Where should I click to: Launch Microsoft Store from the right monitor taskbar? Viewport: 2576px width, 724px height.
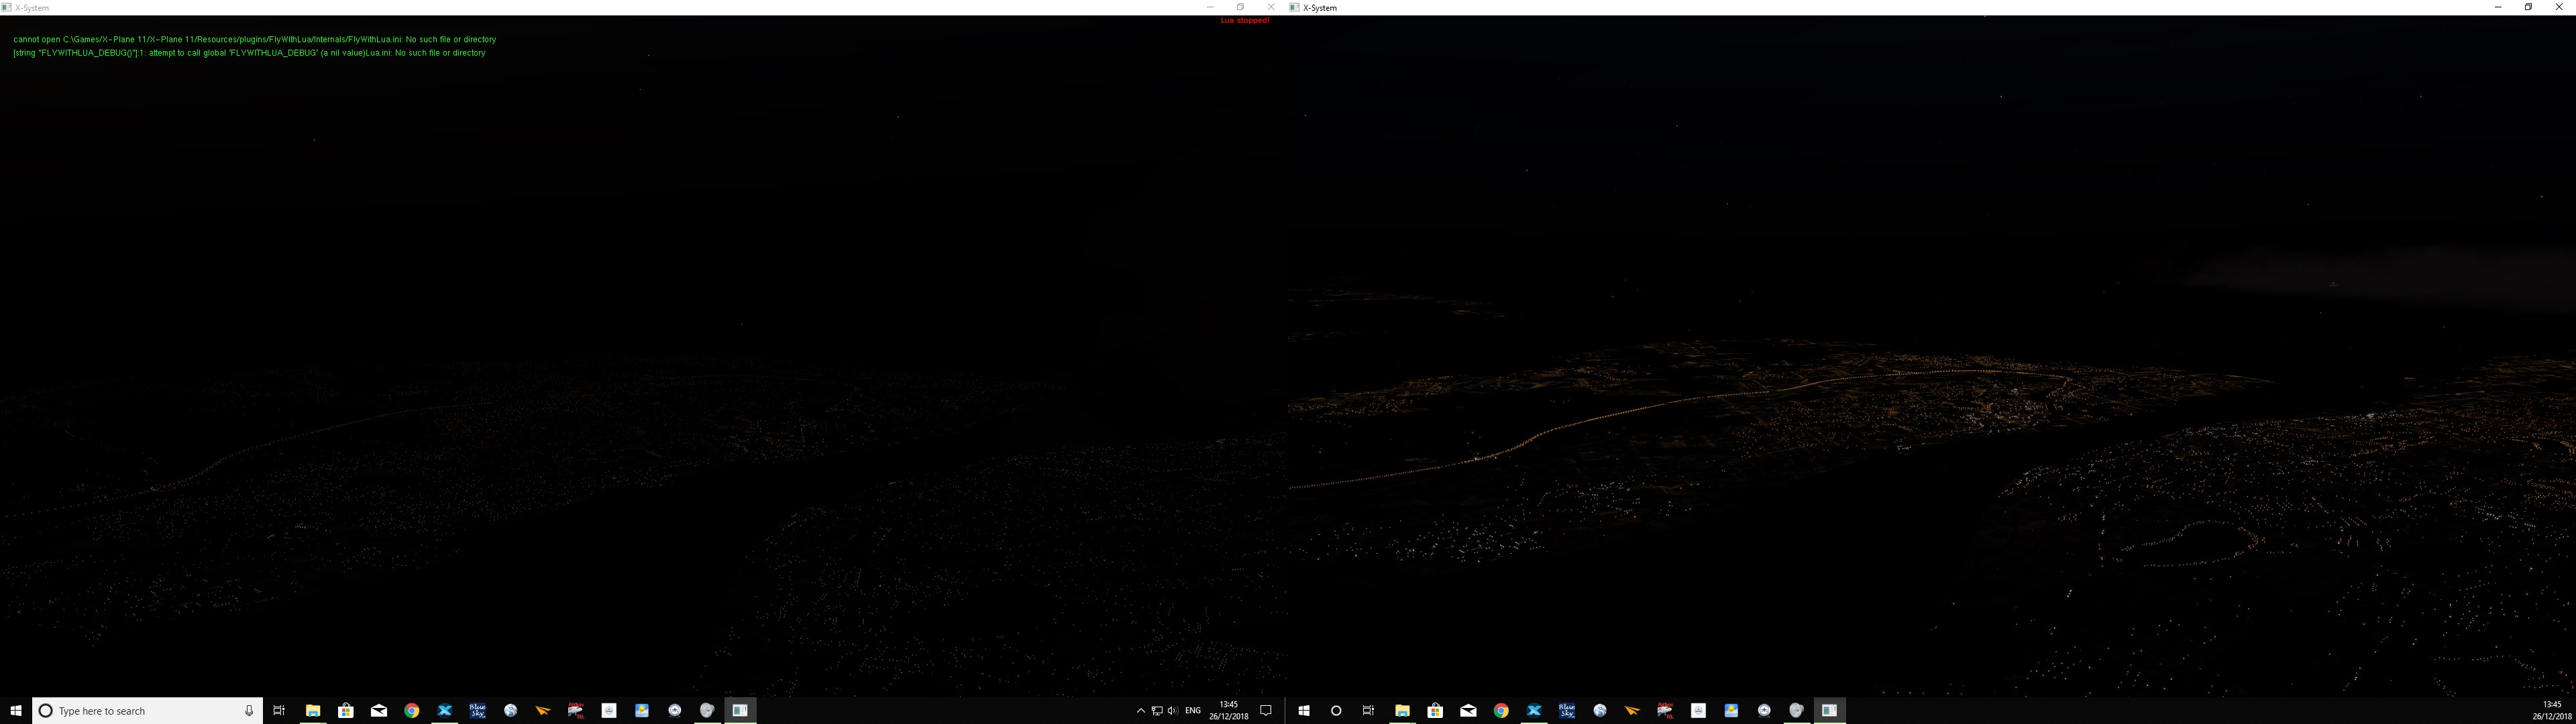[1435, 710]
